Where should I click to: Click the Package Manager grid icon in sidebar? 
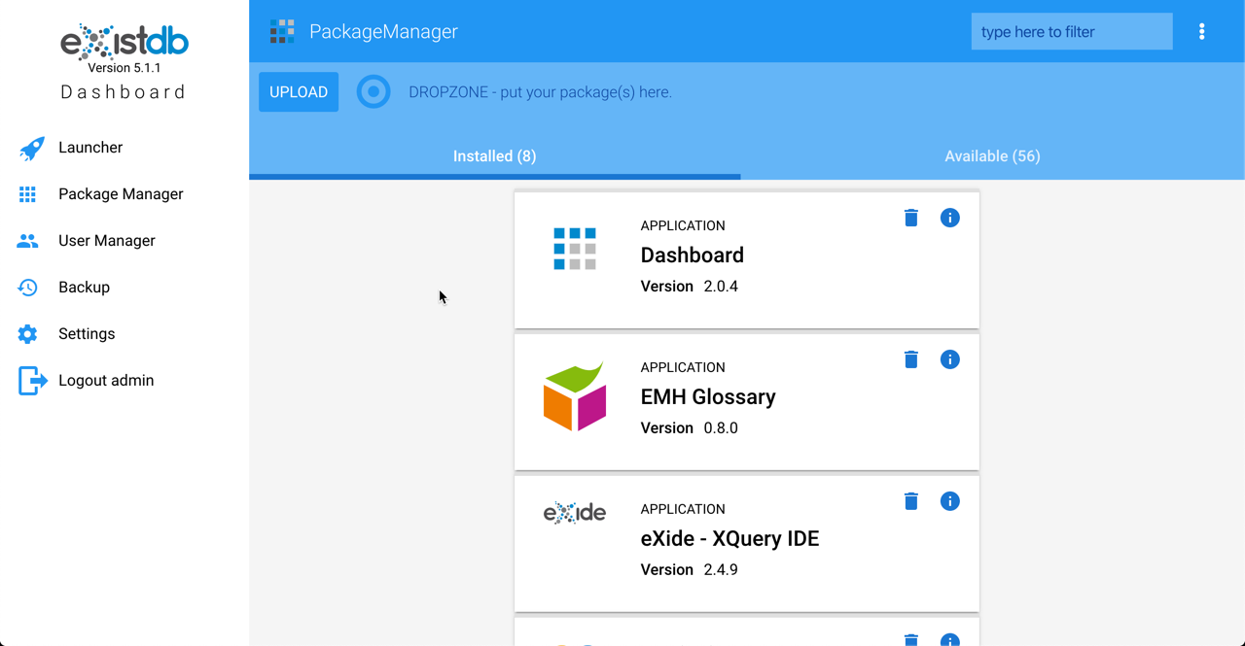coord(28,194)
